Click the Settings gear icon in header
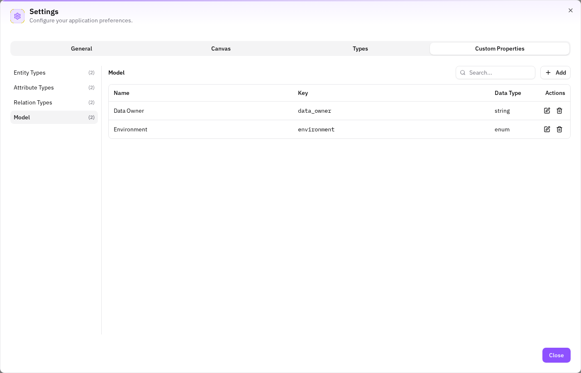 click(17, 16)
